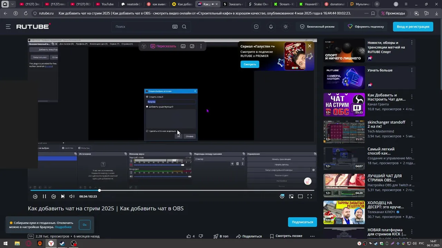This screenshot has width=442, height=248.
Task: Enable picture-in-picture mode in player
Action: click(291, 196)
